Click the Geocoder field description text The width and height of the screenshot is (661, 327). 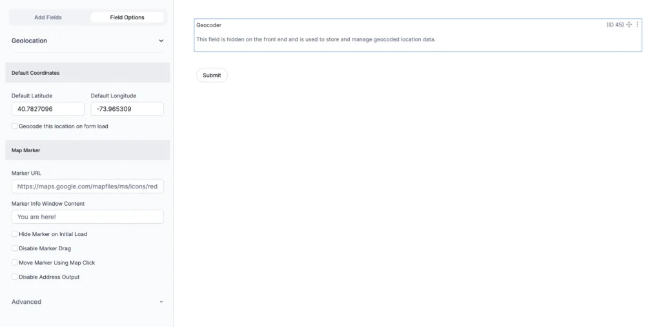(316, 39)
